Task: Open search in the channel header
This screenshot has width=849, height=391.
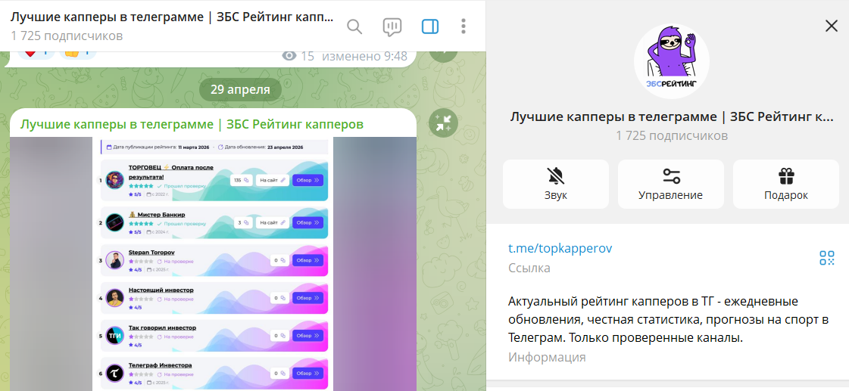Action: [x=354, y=26]
